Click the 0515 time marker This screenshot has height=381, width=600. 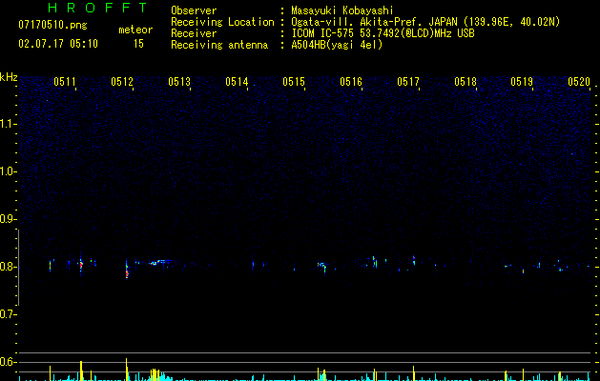[294, 82]
